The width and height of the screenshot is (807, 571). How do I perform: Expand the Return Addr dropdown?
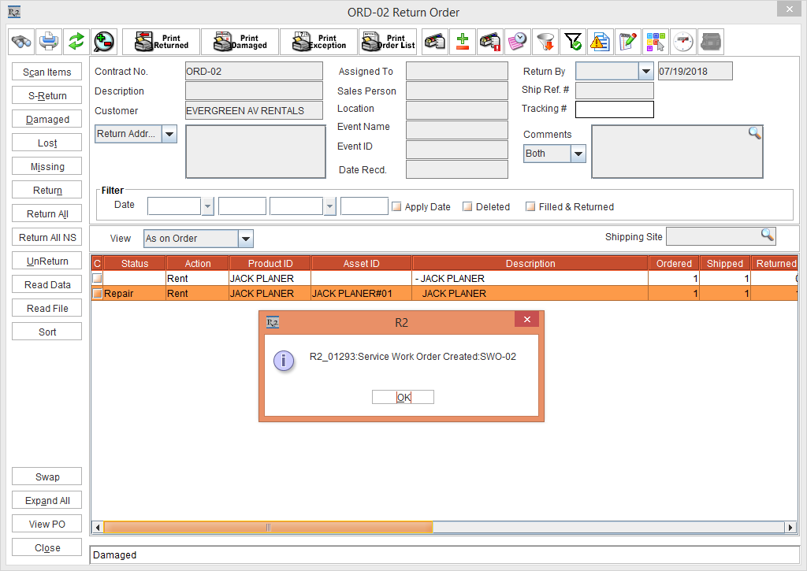(x=168, y=133)
